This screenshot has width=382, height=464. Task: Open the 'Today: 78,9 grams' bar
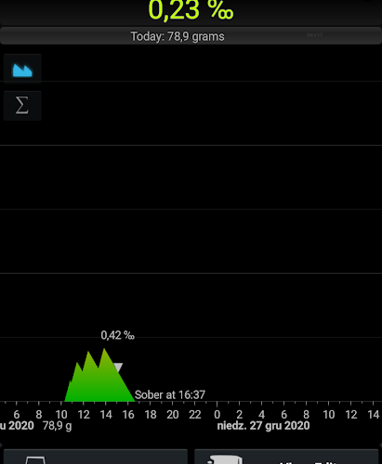[191, 36]
